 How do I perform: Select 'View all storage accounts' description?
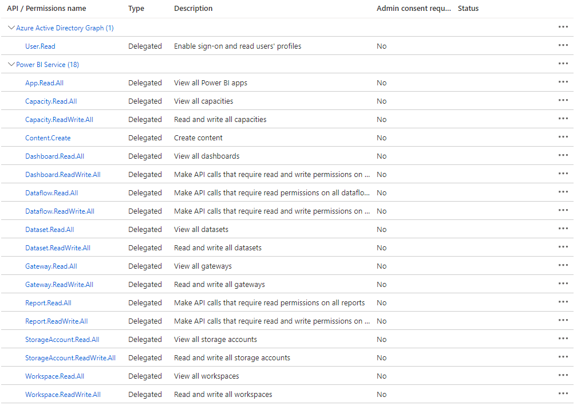coord(215,340)
